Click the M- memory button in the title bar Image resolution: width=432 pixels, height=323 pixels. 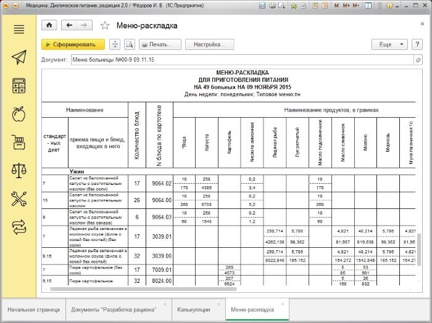(356, 5)
